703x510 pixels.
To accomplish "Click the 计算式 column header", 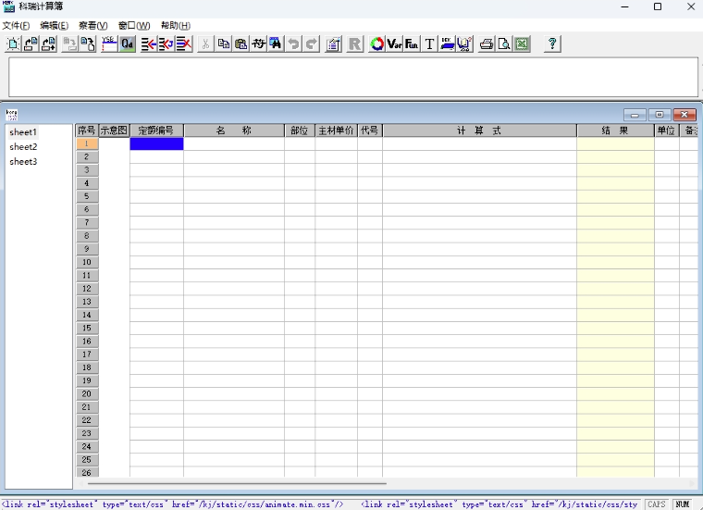I will point(479,131).
